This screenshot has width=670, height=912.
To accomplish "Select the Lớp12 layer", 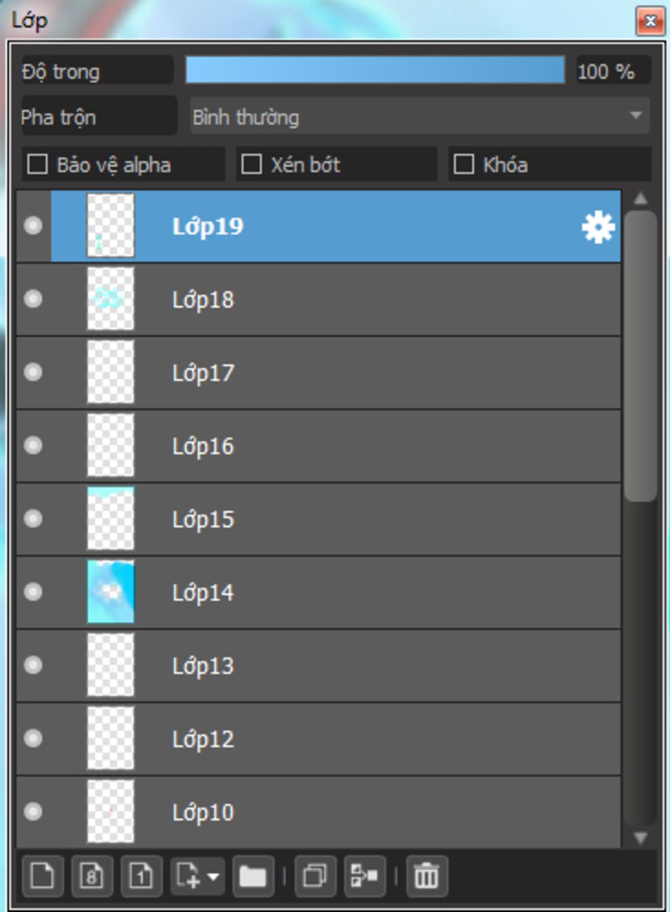I will pos(319,739).
